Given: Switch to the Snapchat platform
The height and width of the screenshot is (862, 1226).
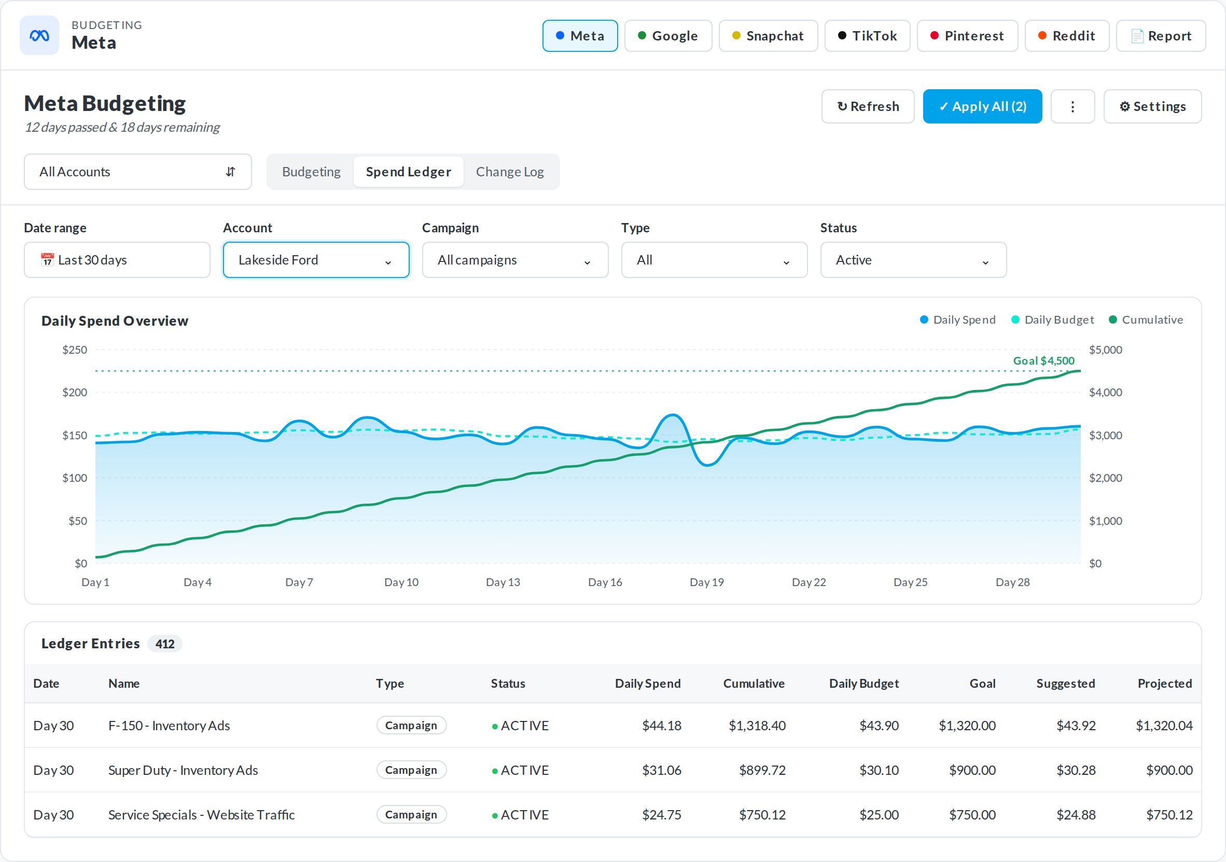Looking at the screenshot, I should click(768, 36).
